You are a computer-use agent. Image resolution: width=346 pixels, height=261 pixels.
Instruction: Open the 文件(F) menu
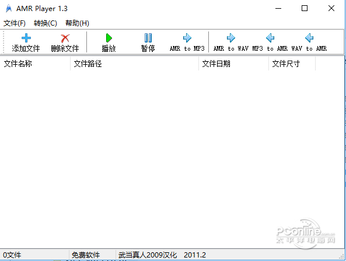click(x=15, y=23)
